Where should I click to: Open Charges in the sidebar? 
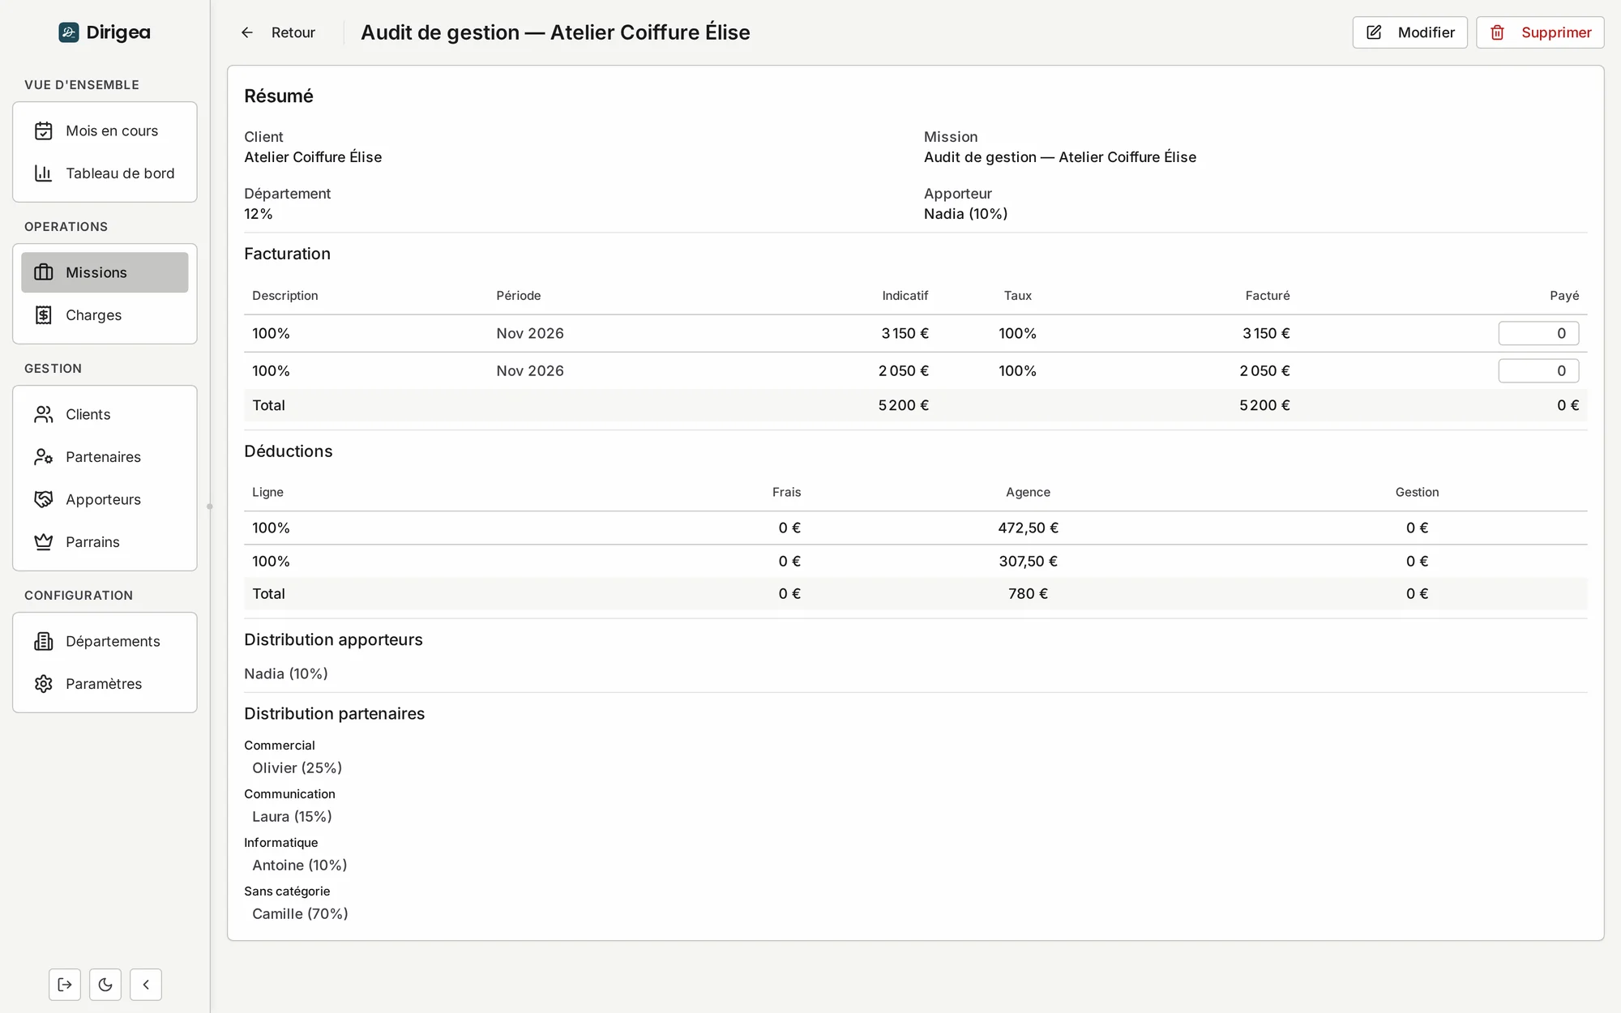pos(105,315)
